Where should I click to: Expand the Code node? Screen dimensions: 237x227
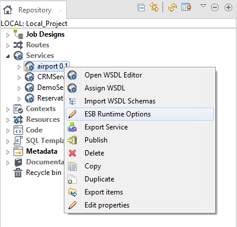pyautogui.click(x=8, y=131)
